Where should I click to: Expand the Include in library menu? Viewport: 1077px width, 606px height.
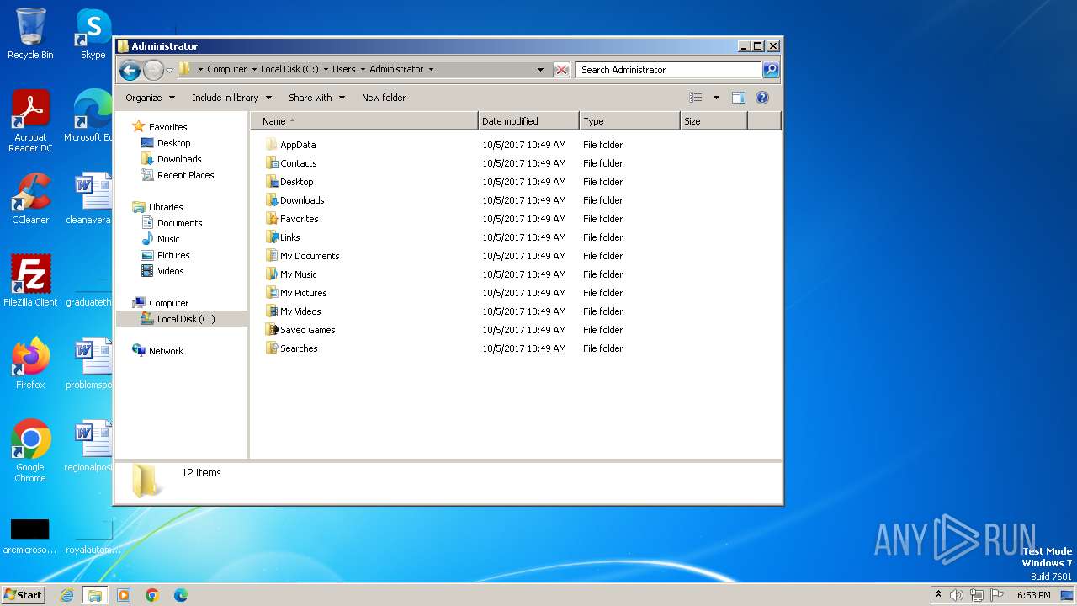231,98
